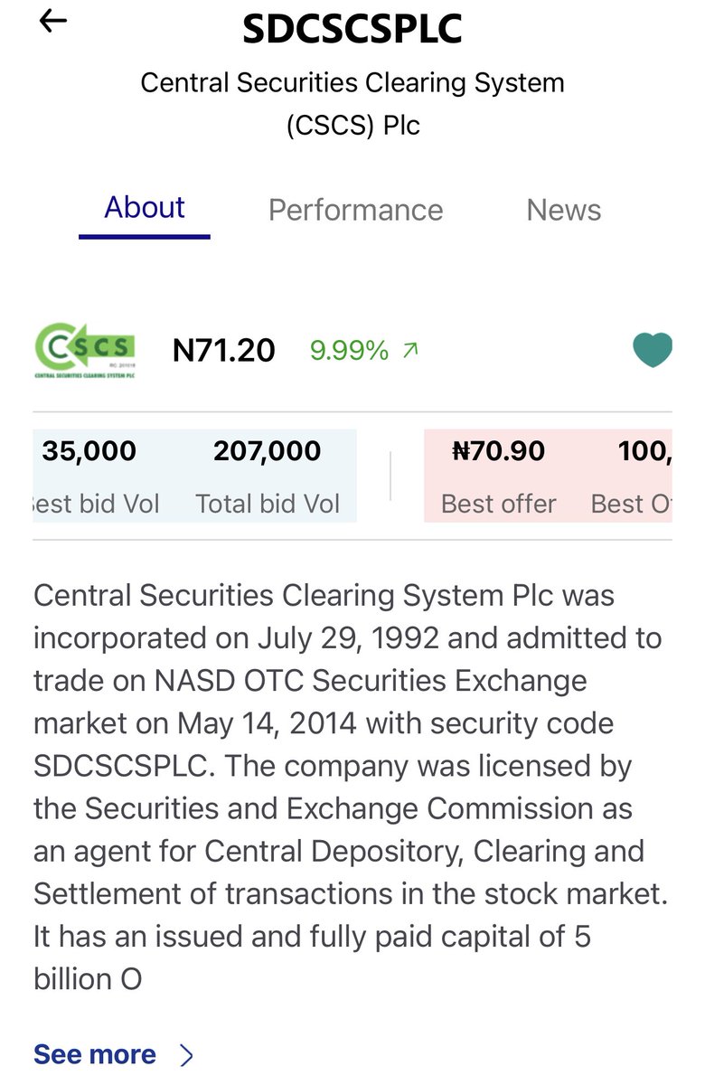Viewport: 705px width, 1085px height.
Task: Click the See more link
Action: [95, 1054]
